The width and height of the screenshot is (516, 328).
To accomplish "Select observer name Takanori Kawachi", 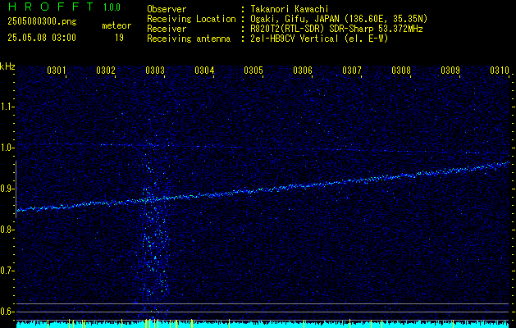I will coord(290,9).
